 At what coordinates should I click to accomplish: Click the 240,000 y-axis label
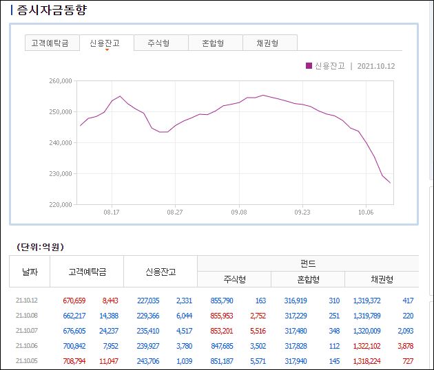click(x=61, y=143)
